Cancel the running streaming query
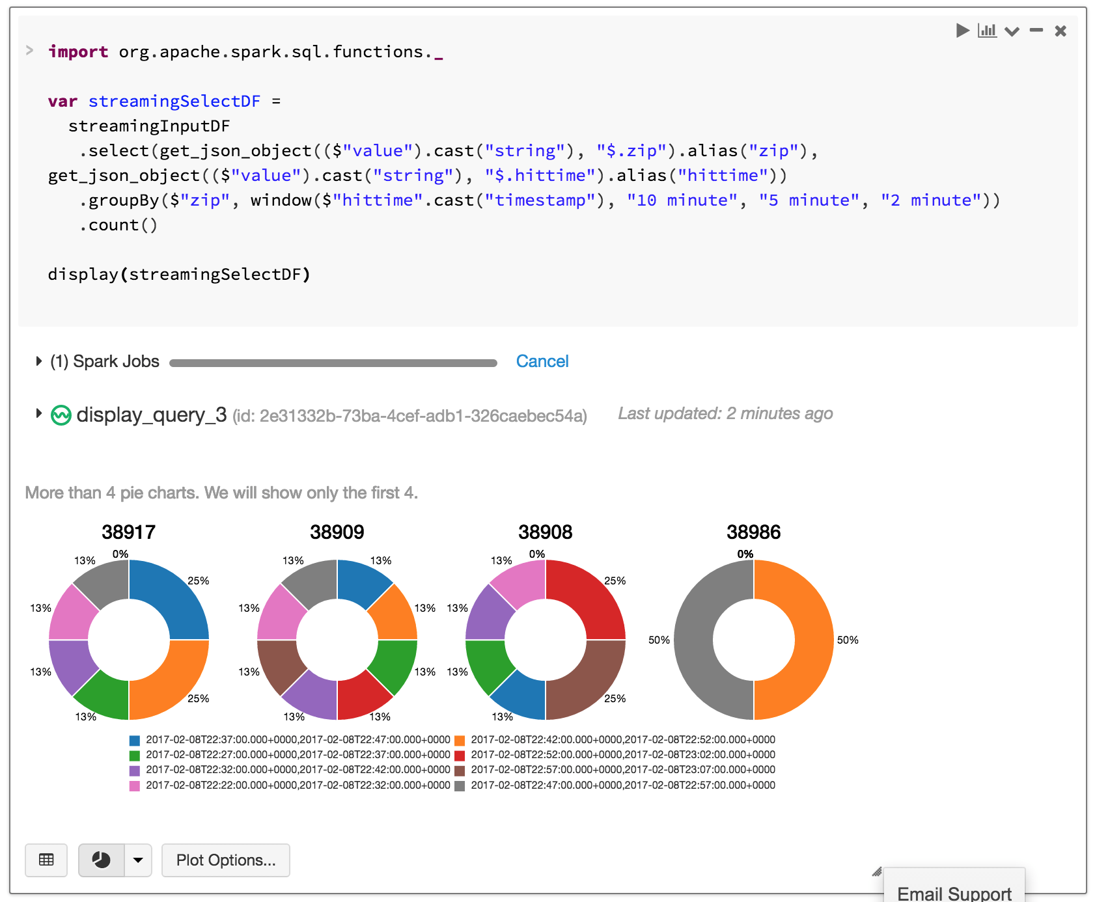The image size is (1095, 902). tap(542, 361)
